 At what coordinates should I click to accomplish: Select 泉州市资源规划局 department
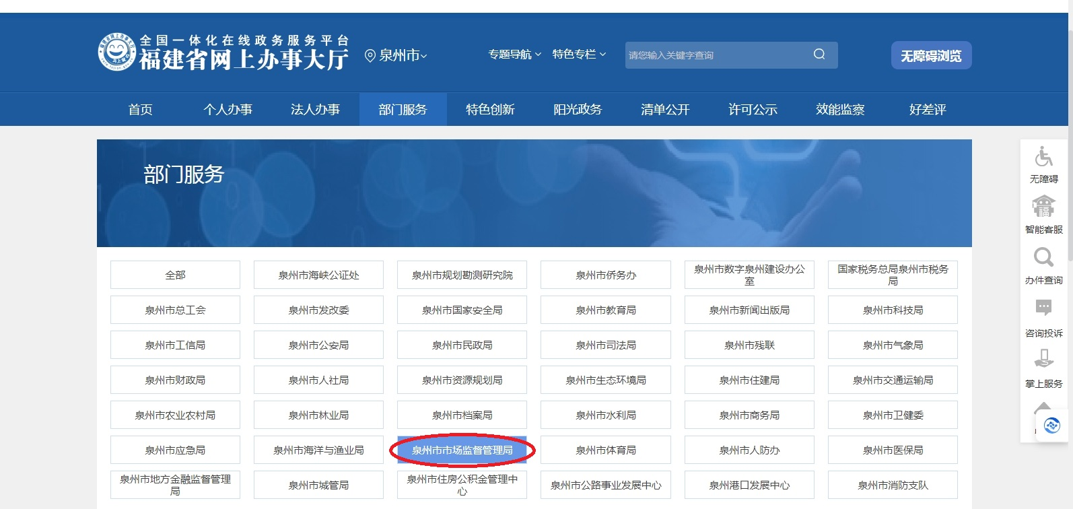[x=462, y=380]
